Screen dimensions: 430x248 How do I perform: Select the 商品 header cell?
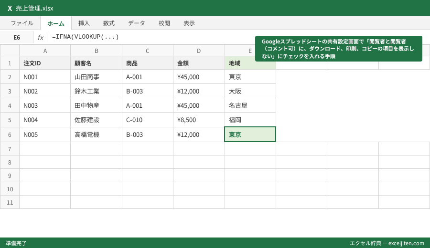pyautogui.click(x=148, y=63)
